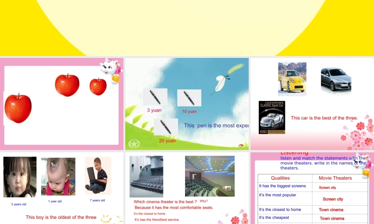Open the pens price slide thumbnail
This screenshot has height=224, width=374.
pyautogui.click(x=187, y=104)
